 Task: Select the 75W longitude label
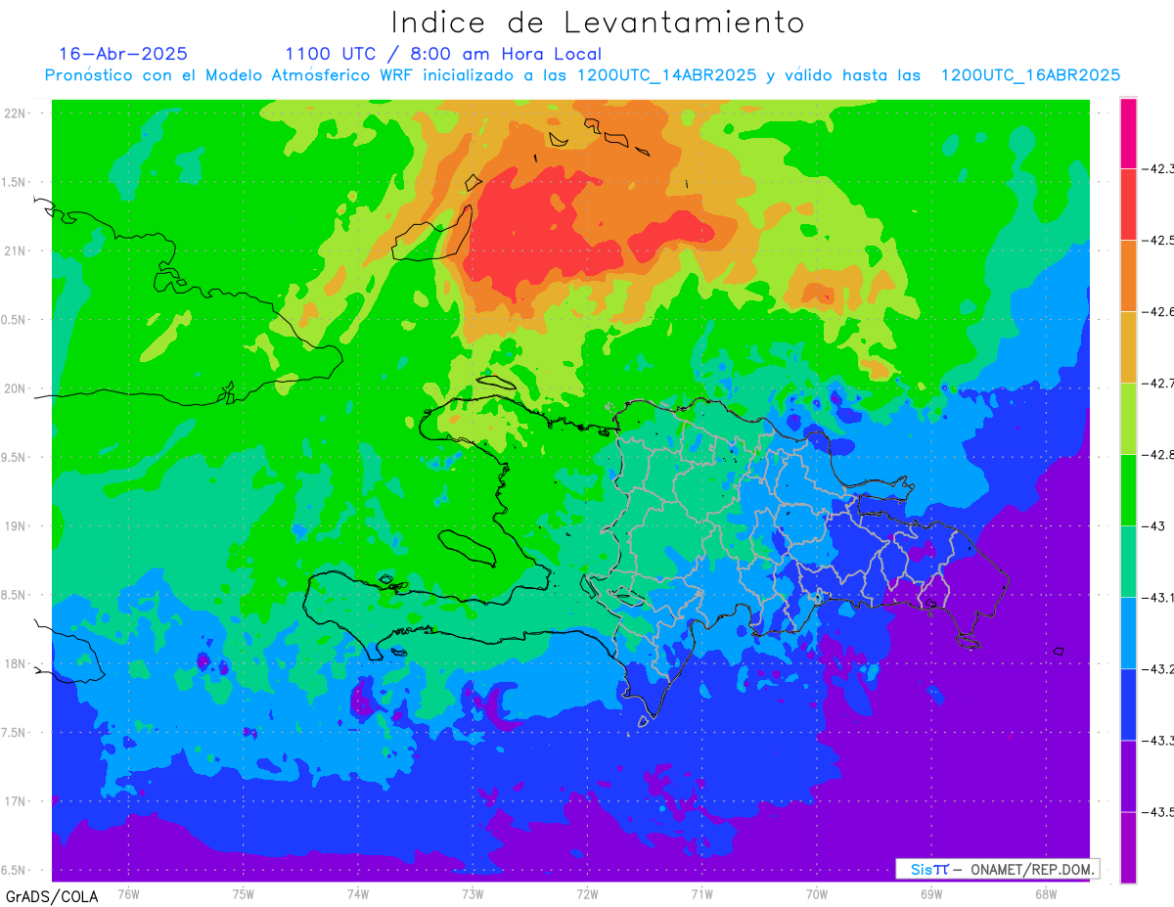click(243, 894)
